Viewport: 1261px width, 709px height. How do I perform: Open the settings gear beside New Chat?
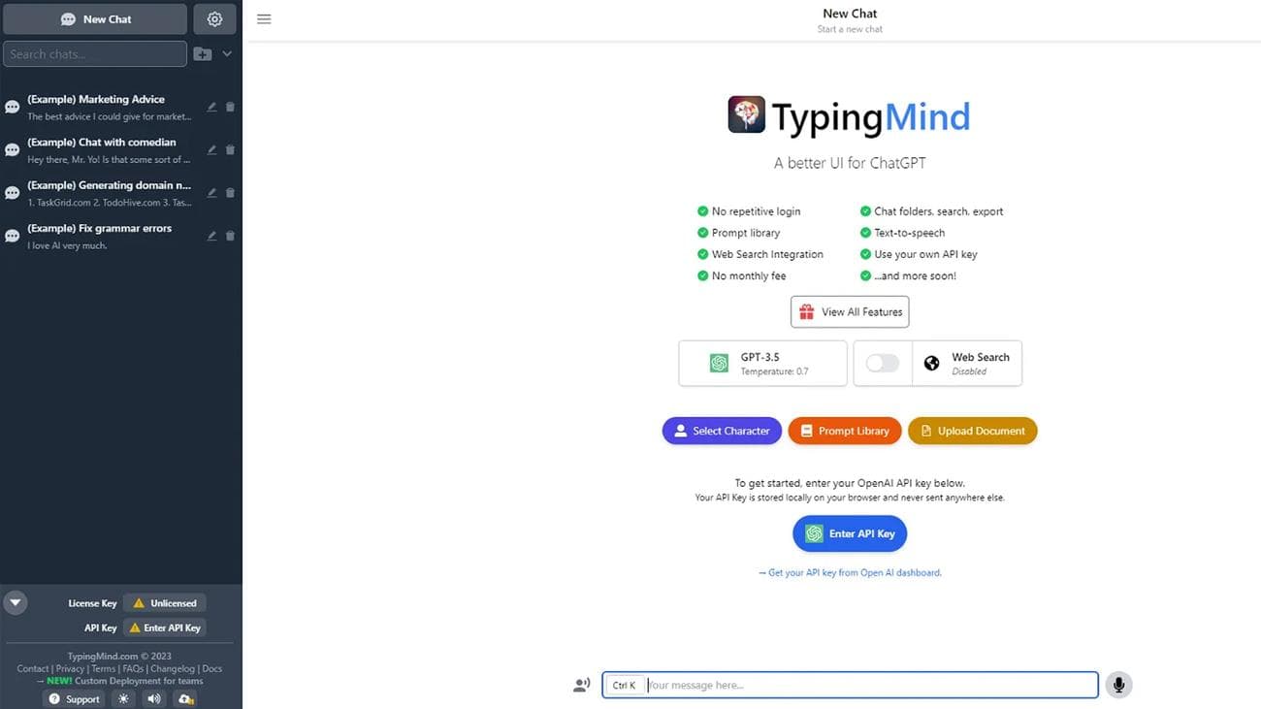point(214,19)
